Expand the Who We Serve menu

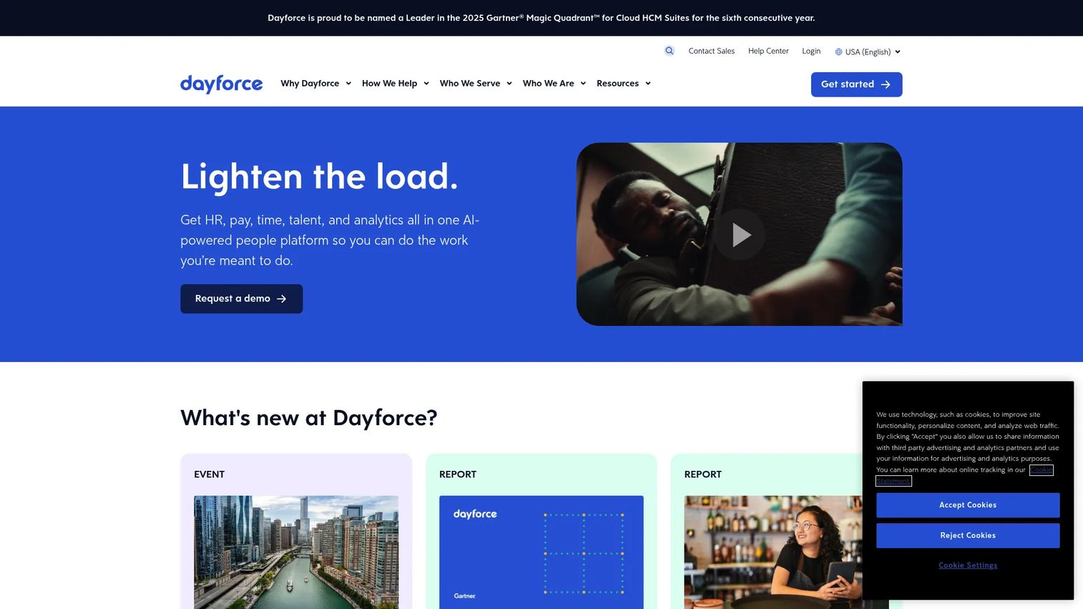click(x=476, y=84)
